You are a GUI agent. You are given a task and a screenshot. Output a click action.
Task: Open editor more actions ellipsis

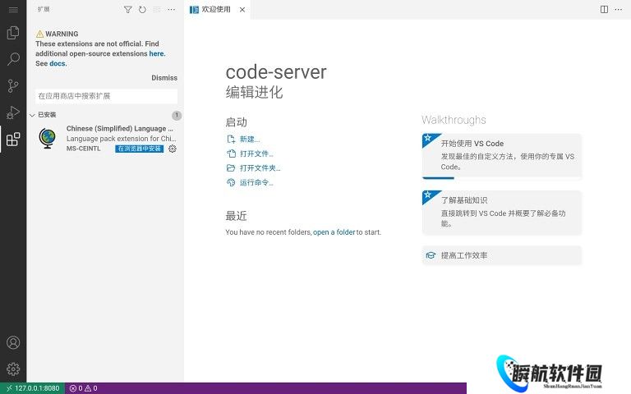coord(619,9)
